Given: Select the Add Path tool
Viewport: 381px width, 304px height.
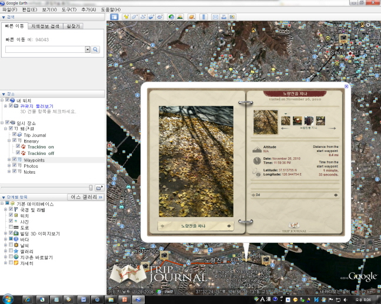Looking at the screenshot, I should pos(143,17).
